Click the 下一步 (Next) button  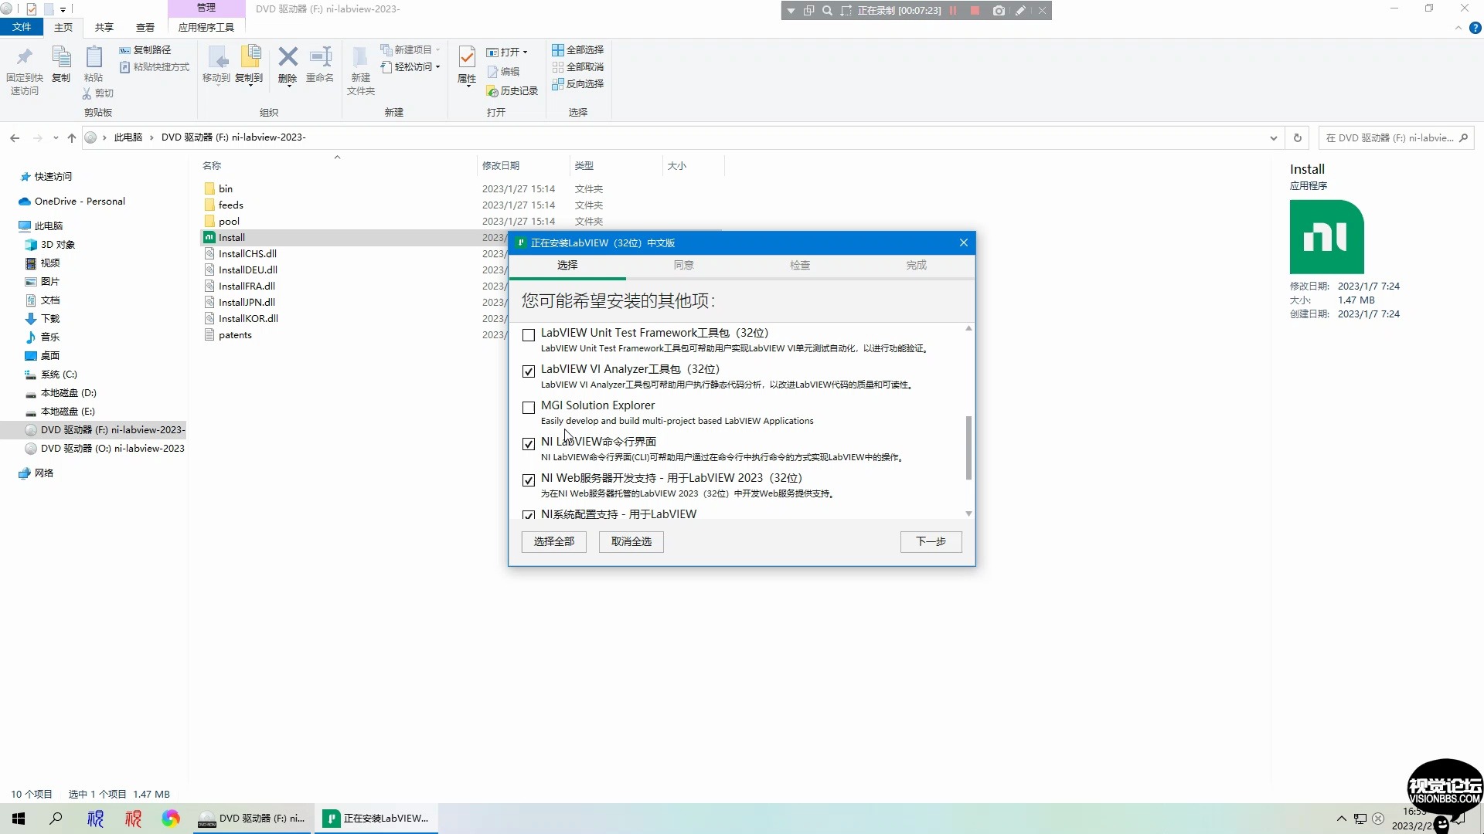930,541
